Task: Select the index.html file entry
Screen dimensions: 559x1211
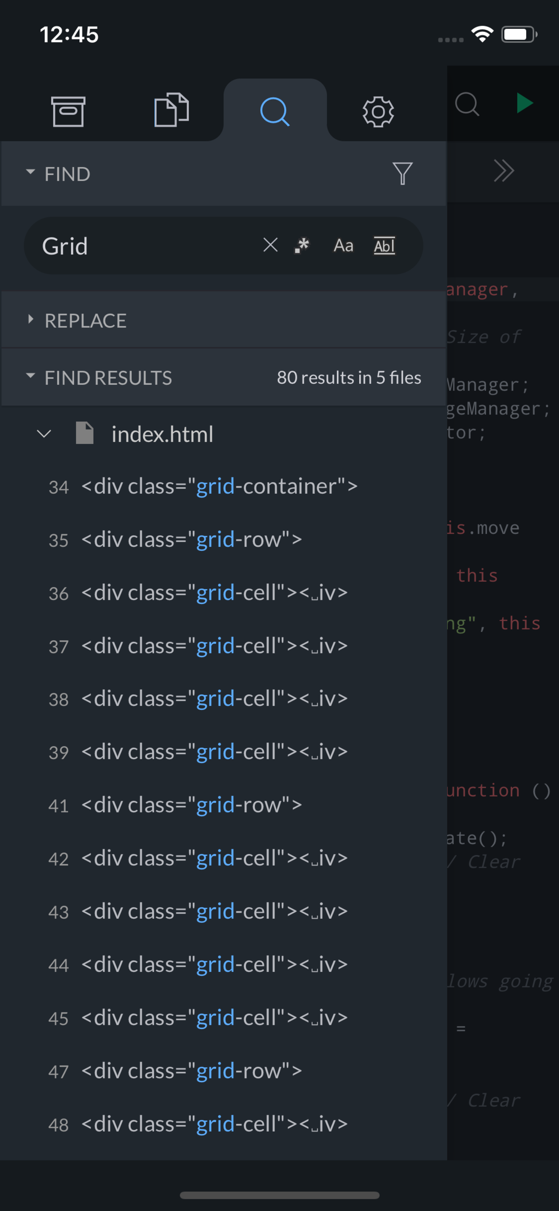Action: click(x=162, y=434)
